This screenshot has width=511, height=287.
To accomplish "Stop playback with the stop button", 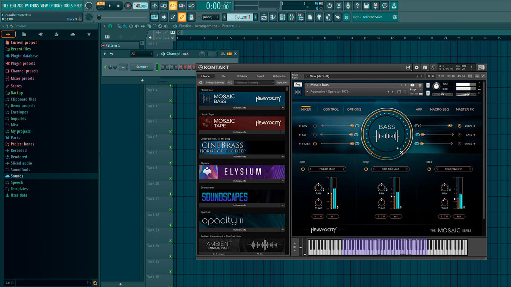I will [x=118, y=6].
